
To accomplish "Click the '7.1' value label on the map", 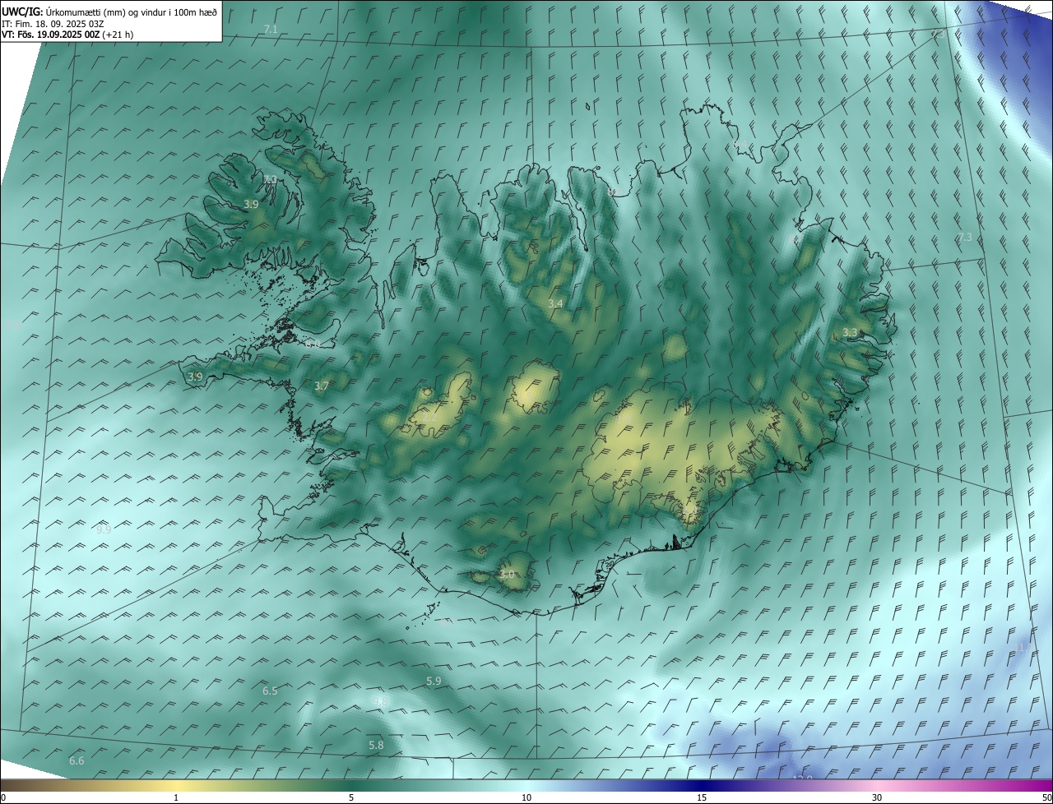I will click(271, 30).
